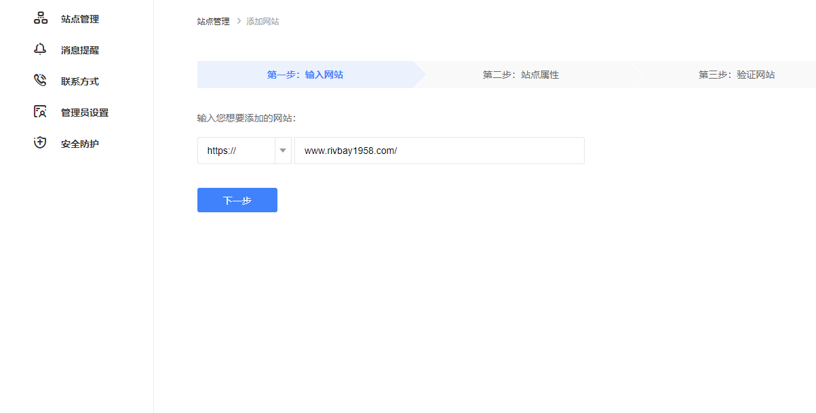The height and width of the screenshot is (413, 816).
Task: Click the 站点管理 breadcrumb link
Action: click(x=214, y=22)
